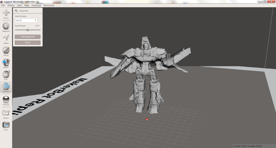Click the Inspector magnifier icon
276x148 pixels.
coord(16,11)
